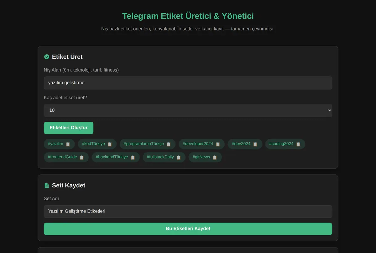Viewport: 376px width, 253px height.
Task: Open the Kaç adet etiket dropdown
Action: (188, 110)
